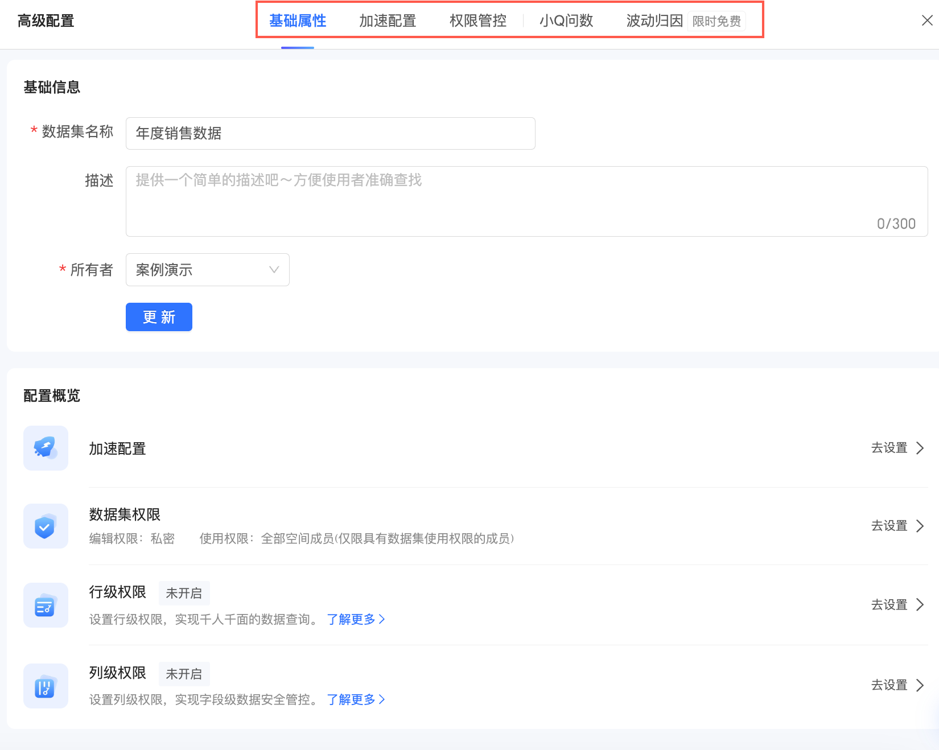The image size is (939, 750).
Task: Open the 所有者 dropdown
Action: coord(207,270)
